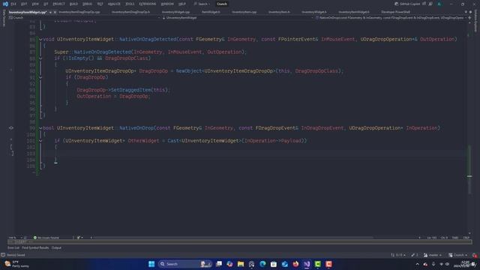Screen dimensions: 480x270
Task: Open the View menu
Action: 35,4
